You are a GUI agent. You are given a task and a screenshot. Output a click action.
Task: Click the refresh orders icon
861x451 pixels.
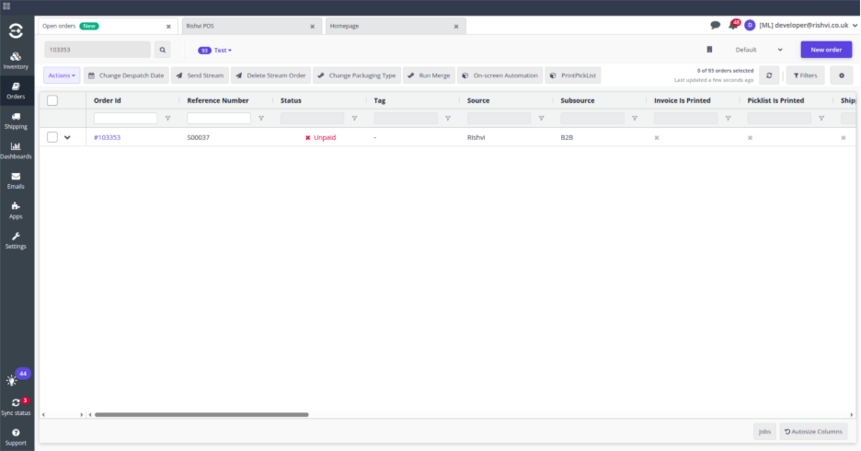pyautogui.click(x=769, y=75)
